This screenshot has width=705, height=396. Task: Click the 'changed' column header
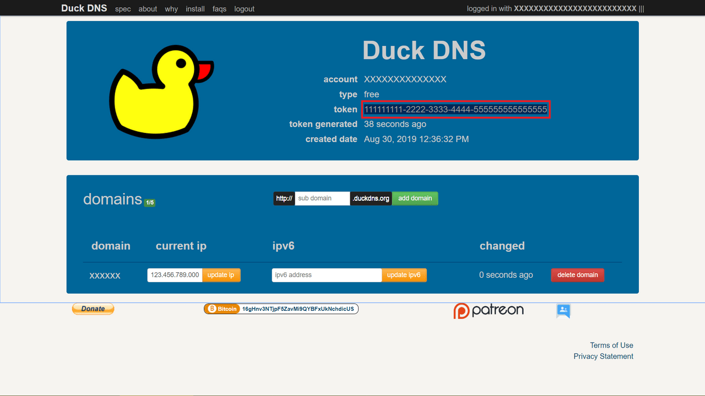(x=502, y=246)
